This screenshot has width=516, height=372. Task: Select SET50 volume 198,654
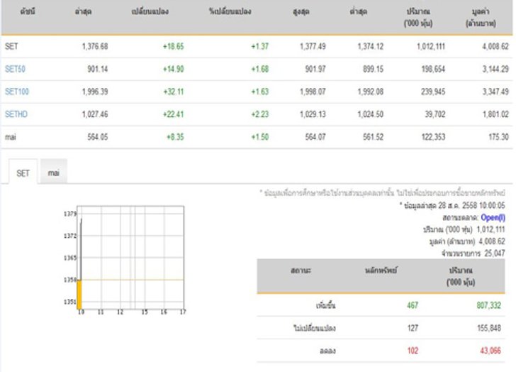tap(433, 69)
